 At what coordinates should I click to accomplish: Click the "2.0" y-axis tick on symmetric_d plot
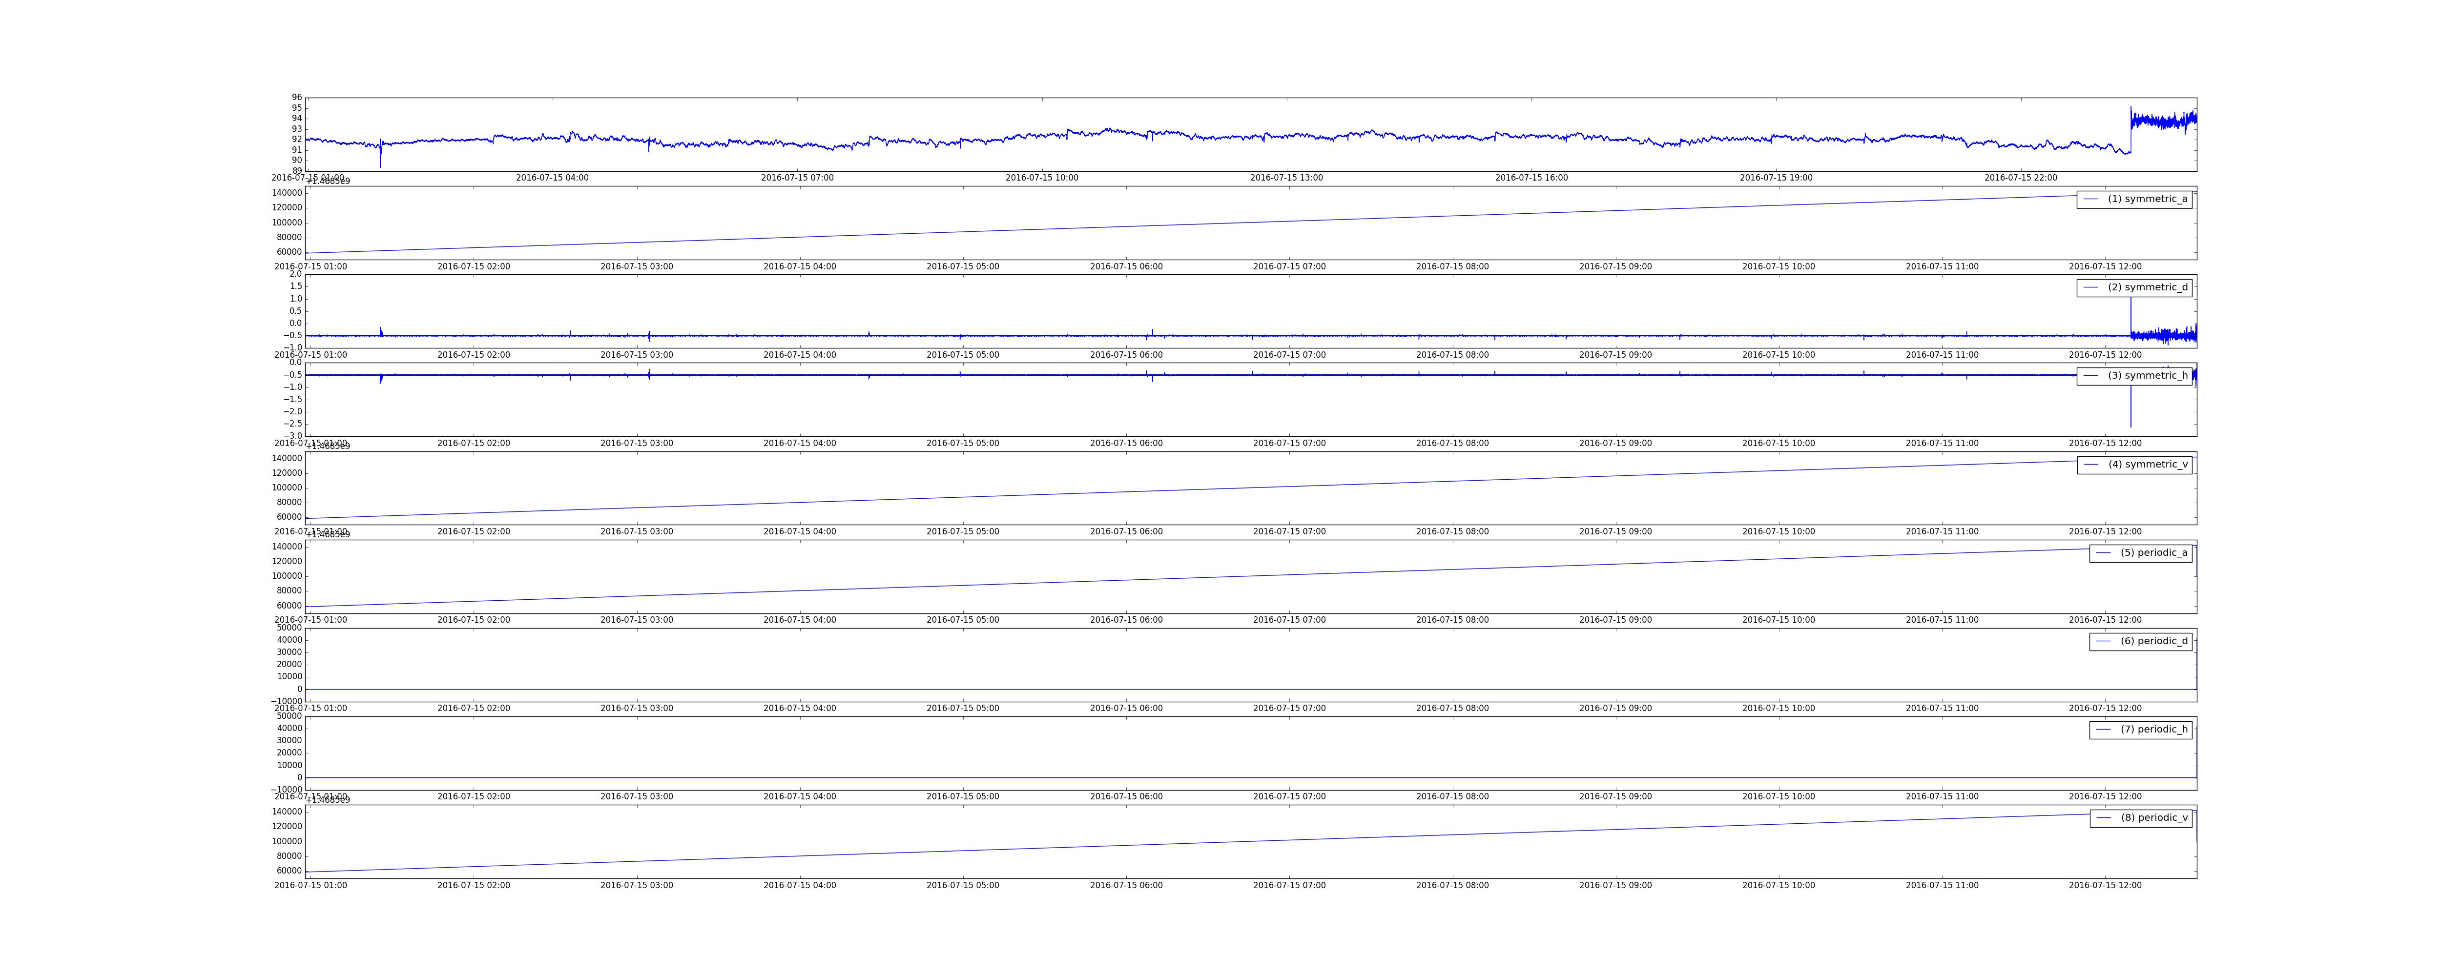pos(296,275)
